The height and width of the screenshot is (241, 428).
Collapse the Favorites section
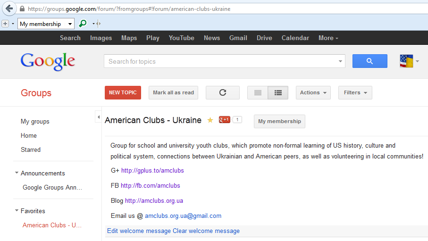point(17,210)
